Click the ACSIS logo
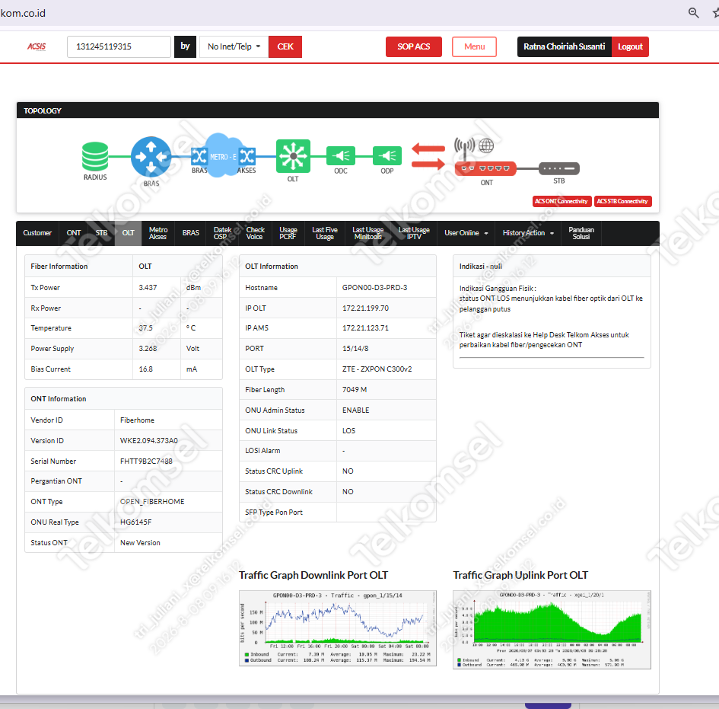 tap(37, 46)
